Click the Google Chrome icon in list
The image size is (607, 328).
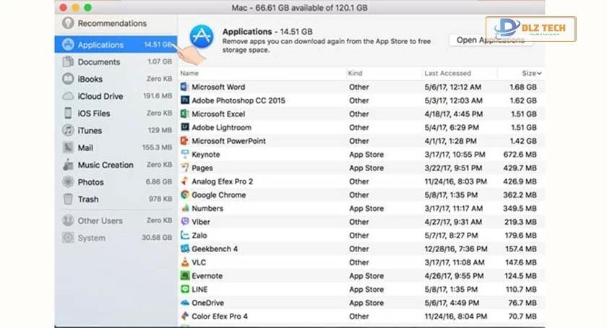[185, 195]
